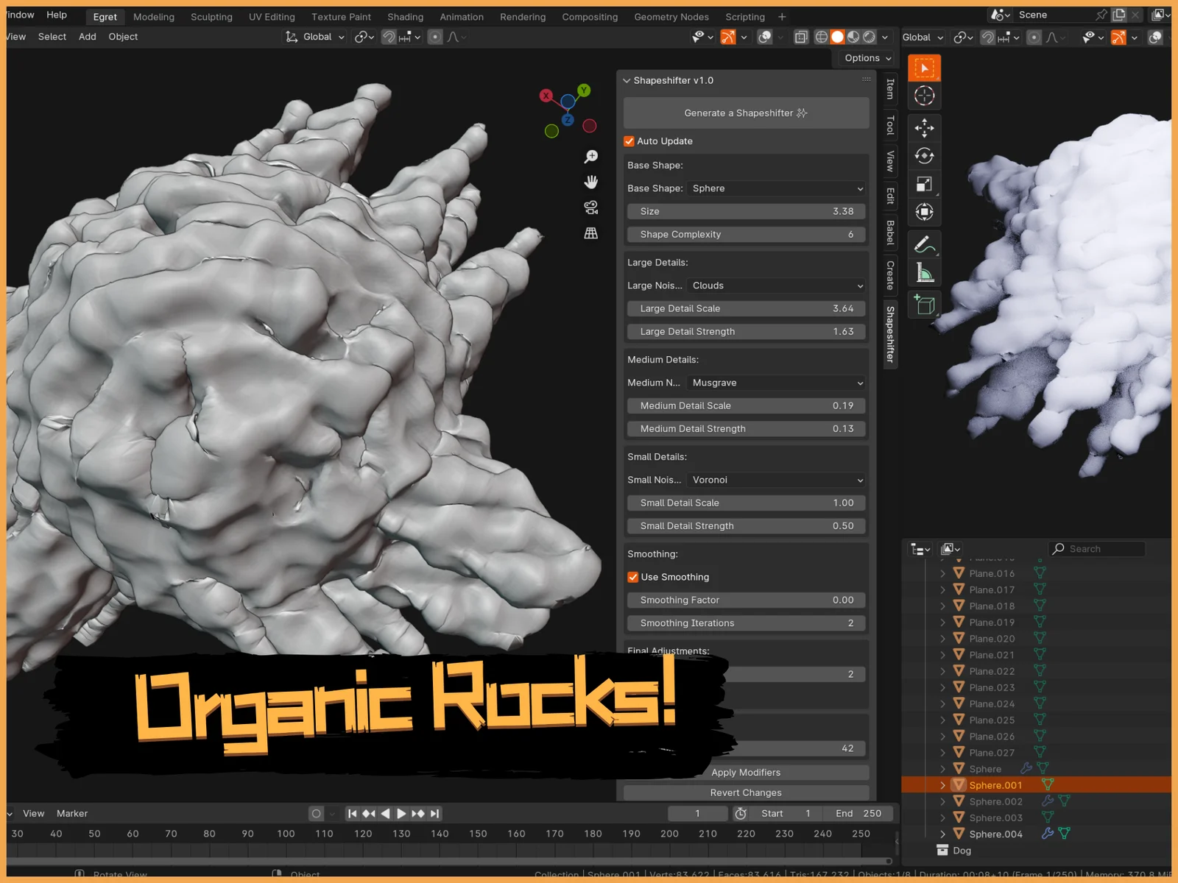The image size is (1178, 883).
Task: Select the Scale tool icon
Action: coord(924,184)
